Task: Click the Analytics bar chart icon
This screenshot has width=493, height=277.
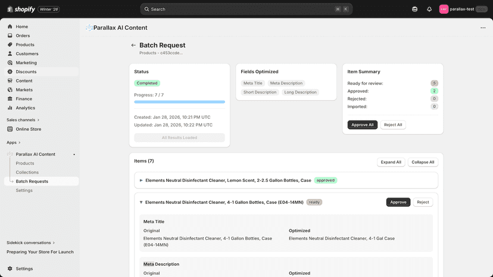Action: pyautogui.click(x=10, y=108)
